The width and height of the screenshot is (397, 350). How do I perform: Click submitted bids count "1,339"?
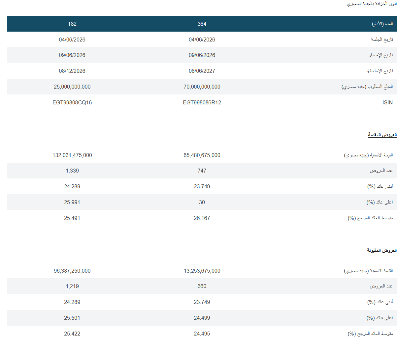72,171
